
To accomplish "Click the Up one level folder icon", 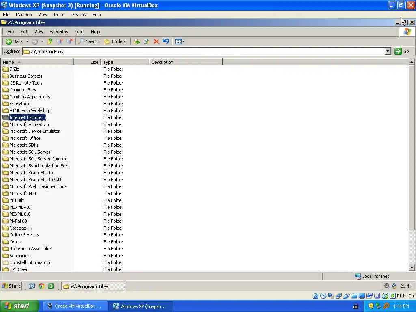I will tap(50, 41).
